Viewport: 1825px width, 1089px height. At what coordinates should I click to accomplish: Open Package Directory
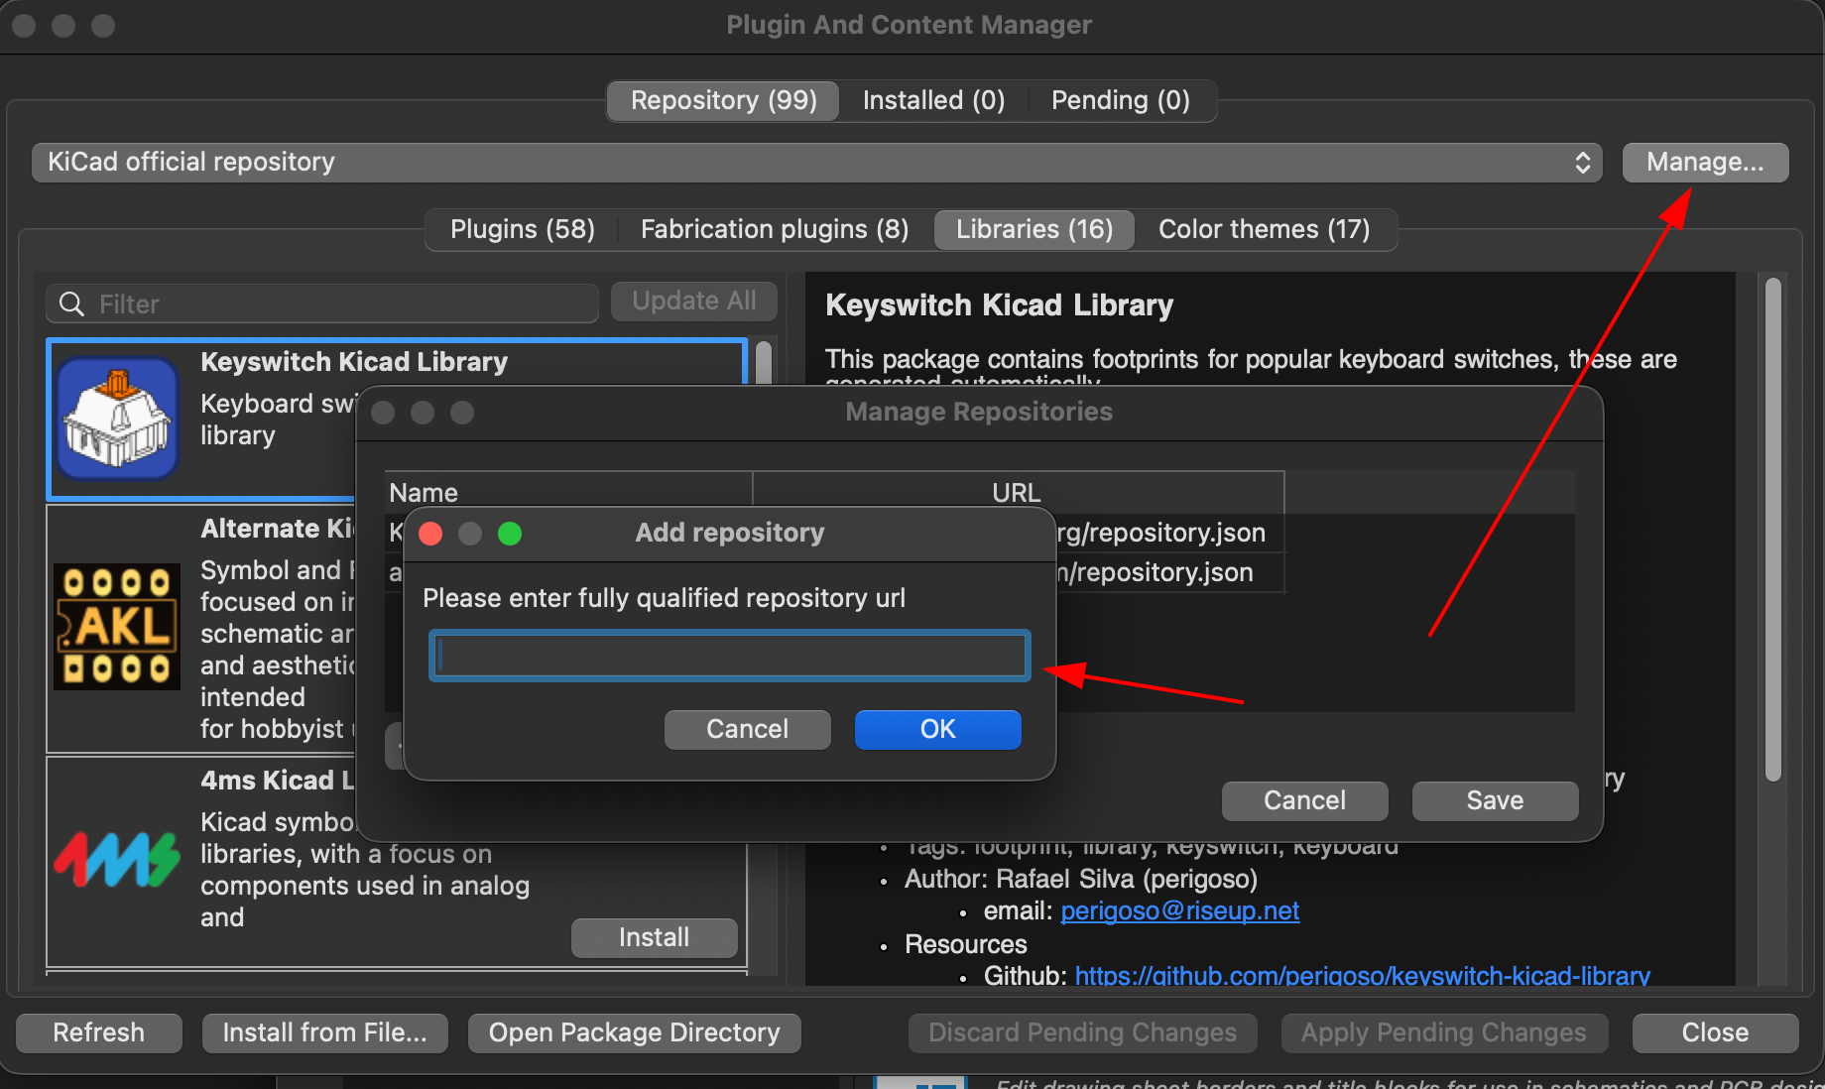[634, 1032]
